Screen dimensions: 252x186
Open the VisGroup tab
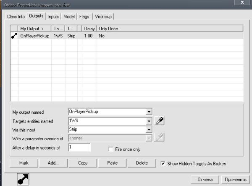tap(103, 16)
